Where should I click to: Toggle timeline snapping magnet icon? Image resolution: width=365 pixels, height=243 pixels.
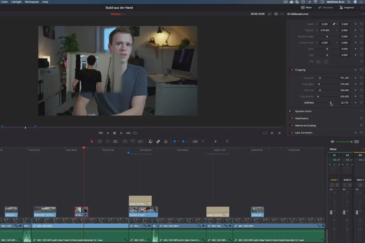click(x=150, y=142)
